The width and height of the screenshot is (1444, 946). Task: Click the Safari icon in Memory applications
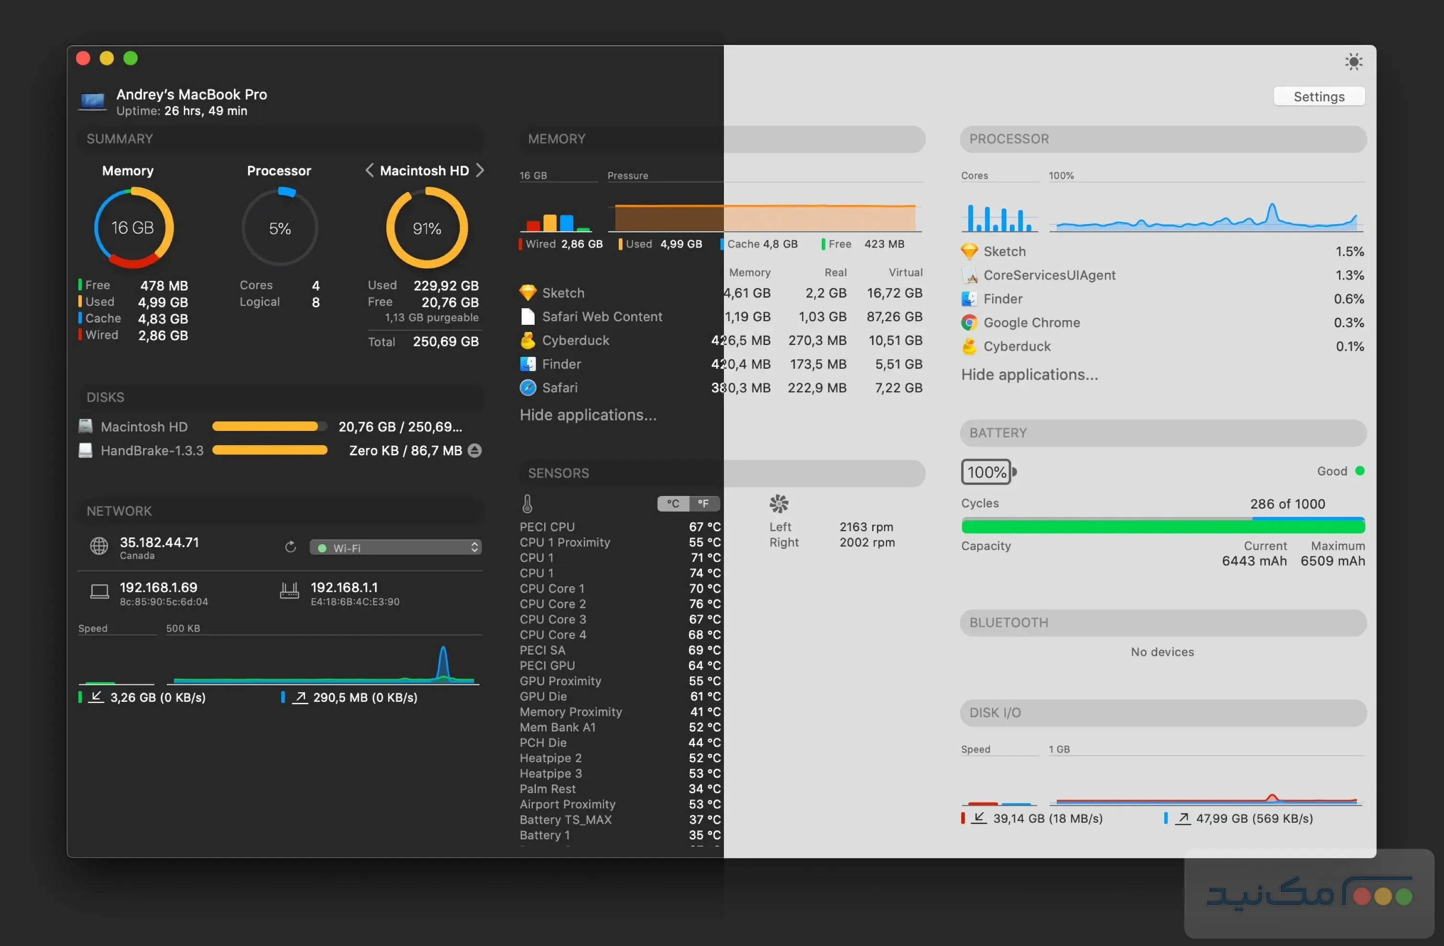(527, 387)
